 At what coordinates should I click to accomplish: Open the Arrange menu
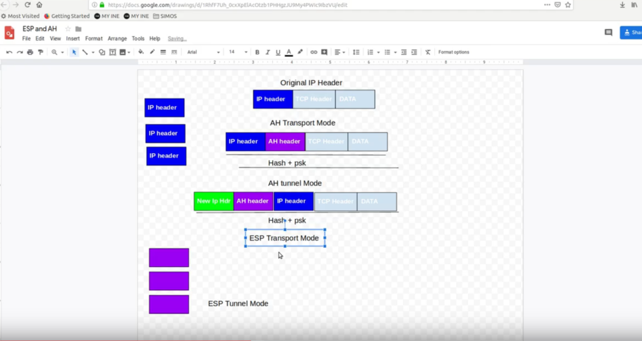pyautogui.click(x=117, y=39)
